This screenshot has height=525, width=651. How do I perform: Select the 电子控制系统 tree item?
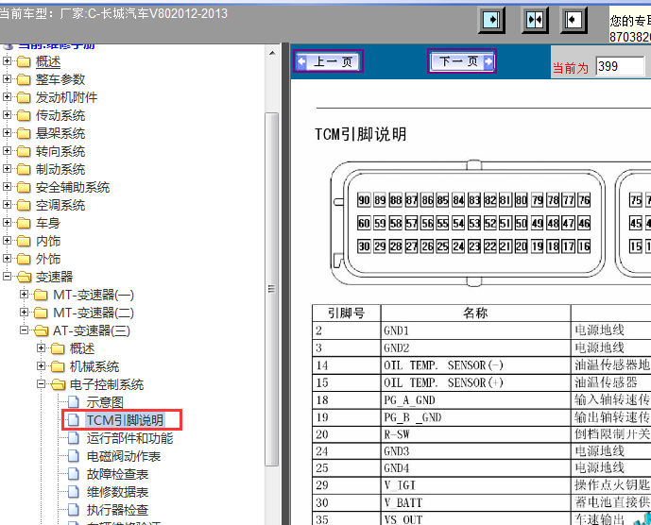(107, 384)
